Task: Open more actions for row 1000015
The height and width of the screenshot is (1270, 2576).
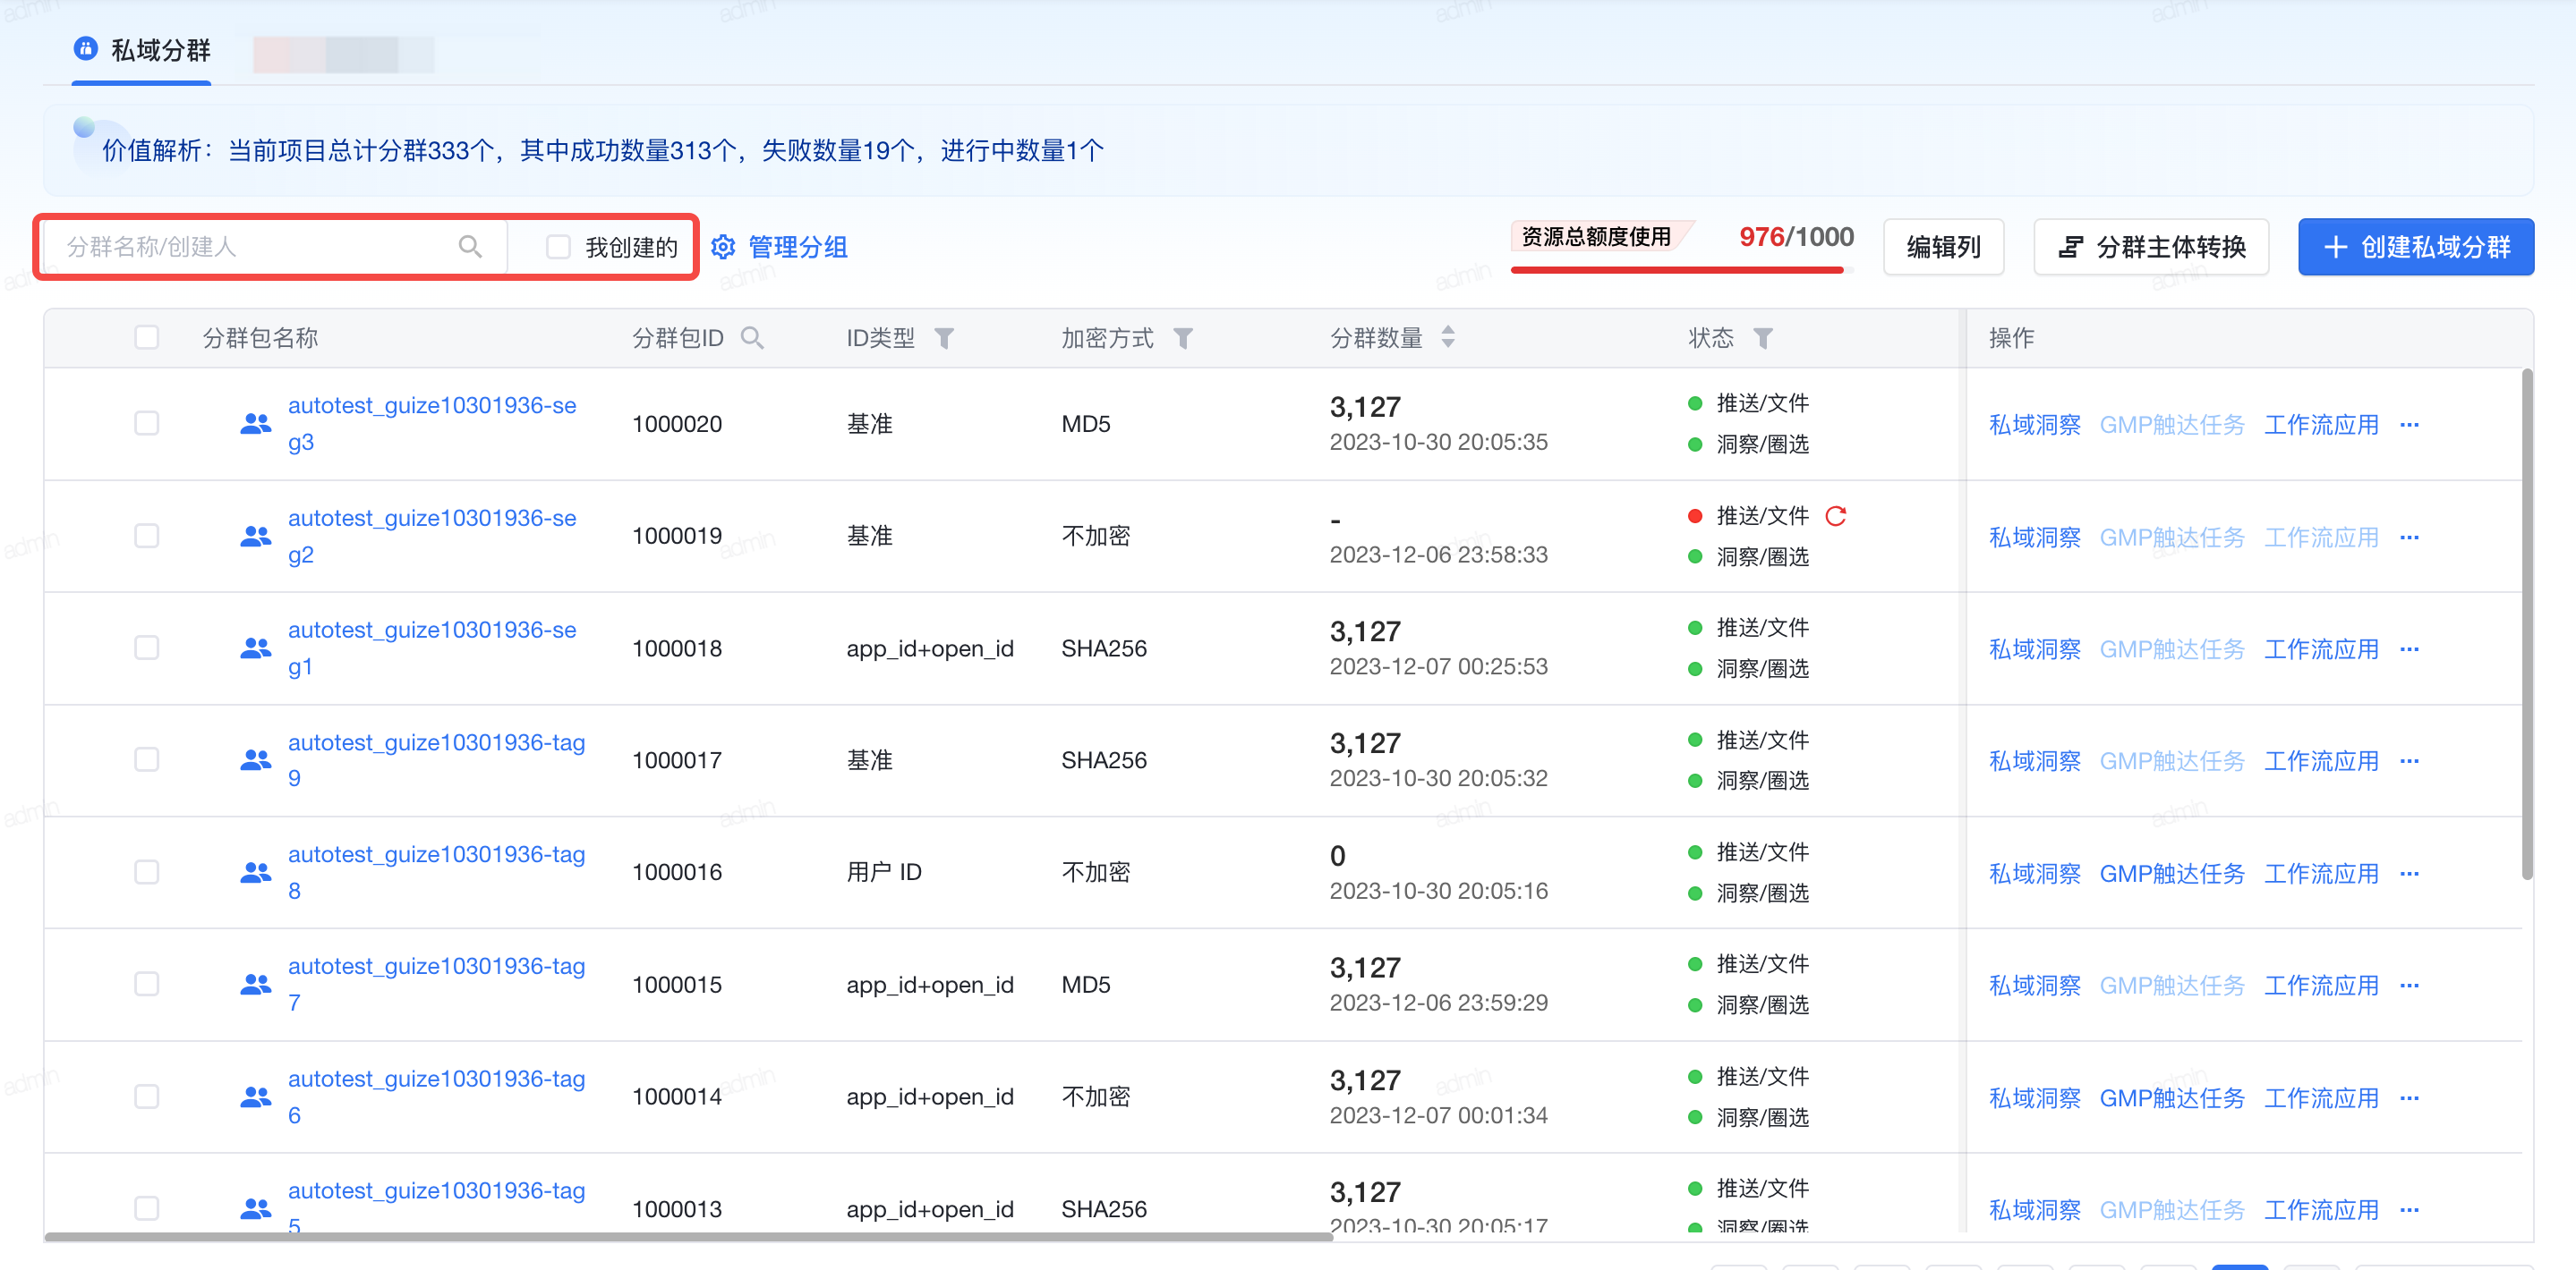Action: point(2409,986)
